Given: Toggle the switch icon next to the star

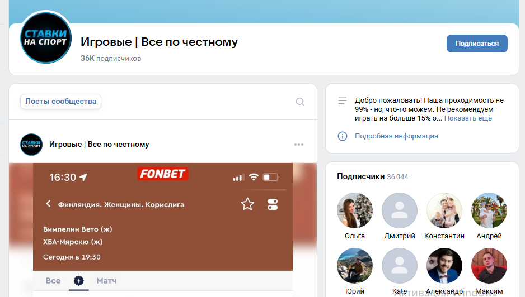Looking at the screenshot, I should (273, 204).
